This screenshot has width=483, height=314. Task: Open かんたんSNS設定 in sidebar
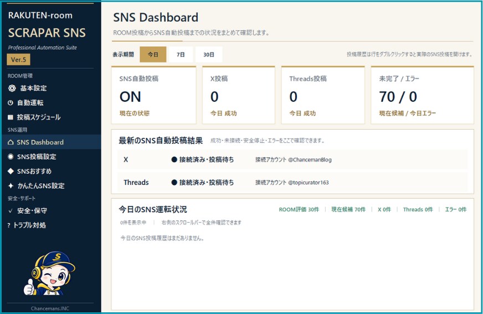coord(51,186)
